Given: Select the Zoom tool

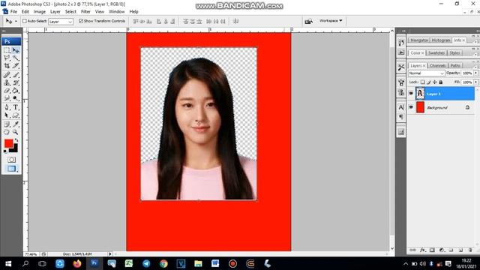Looking at the screenshot, I should 16,132.
